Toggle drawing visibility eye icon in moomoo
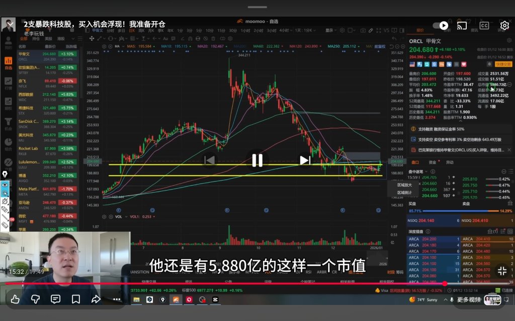Image resolution: width=515 pixels, height=321 pixels. pos(5,185)
